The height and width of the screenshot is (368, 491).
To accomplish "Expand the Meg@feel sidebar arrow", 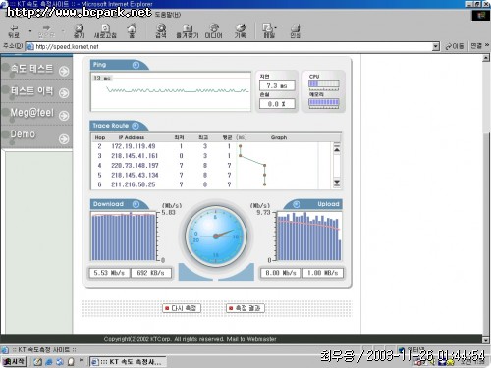I will point(64,115).
